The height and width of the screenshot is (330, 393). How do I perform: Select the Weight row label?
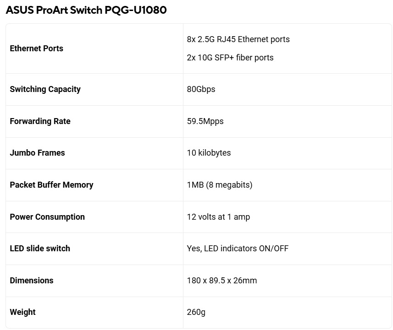[22, 312]
